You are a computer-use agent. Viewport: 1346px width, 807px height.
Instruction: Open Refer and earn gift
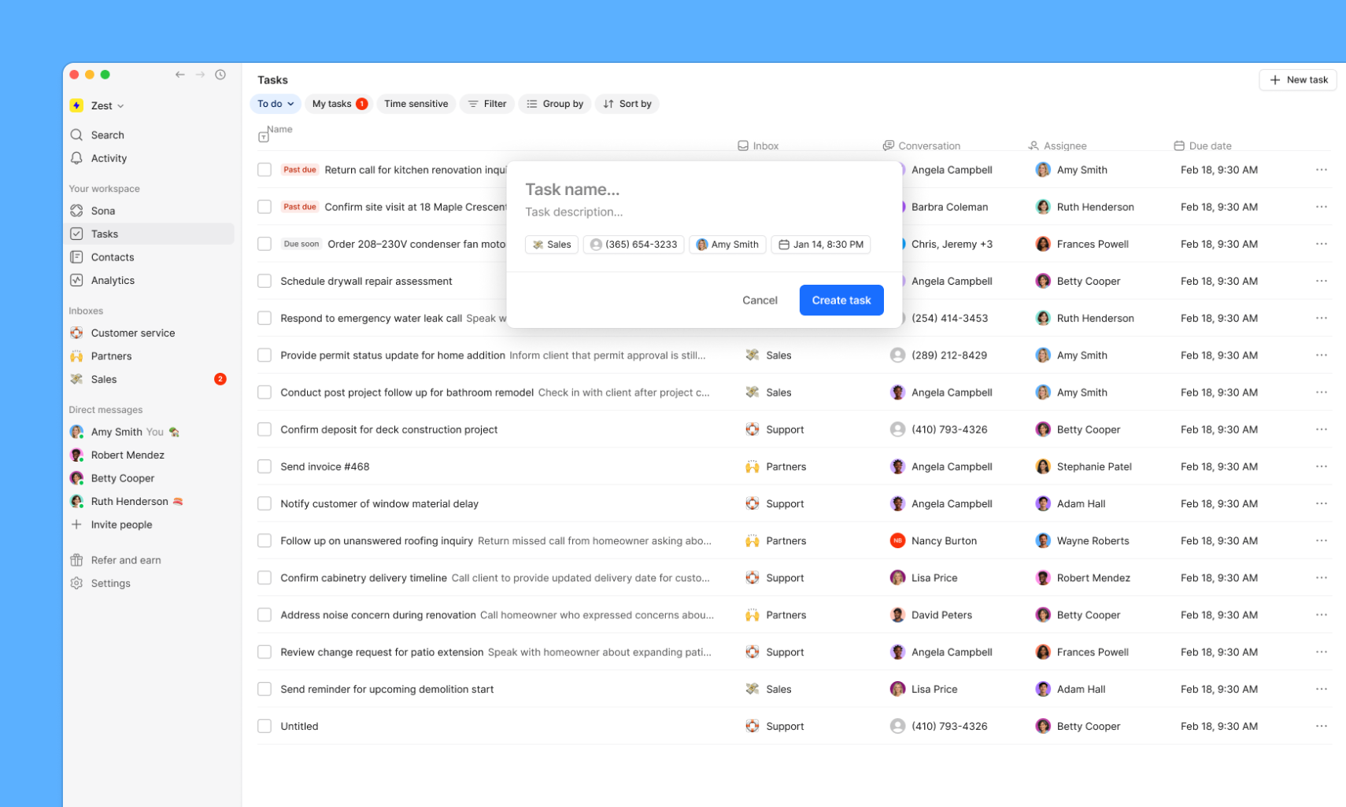[76, 560]
